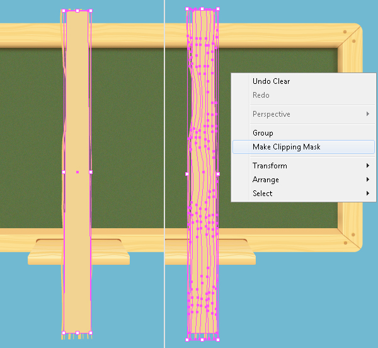The width and height of the screenshot is (378, 348).
Task: Open the Transform submenu
Action: click(x=303, y=166)
